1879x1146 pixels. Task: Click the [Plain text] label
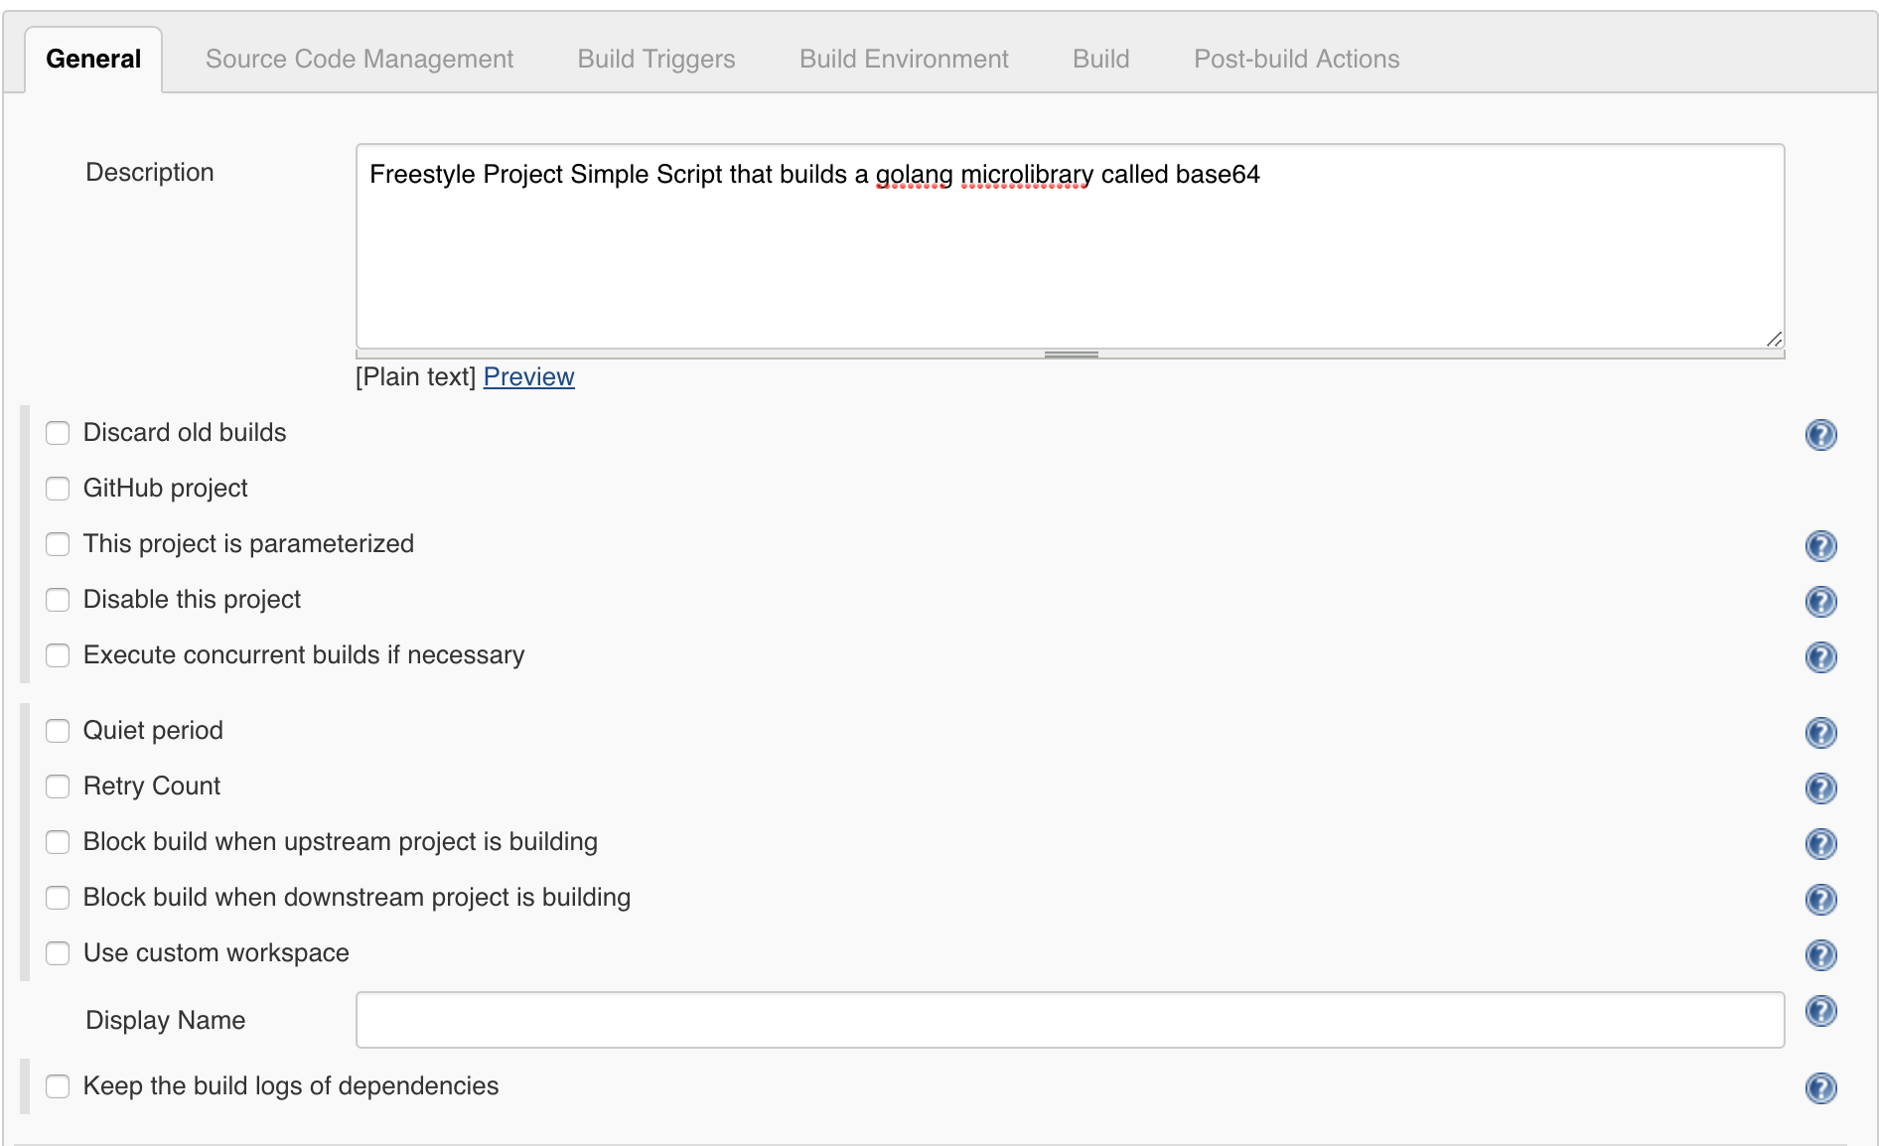[416, 377]
